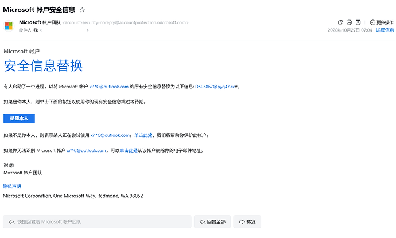Click the sender name Microsoft 帐户团队
Image resolution: width=396 pixels, height=238 pixels.
(x=40, y=22)
